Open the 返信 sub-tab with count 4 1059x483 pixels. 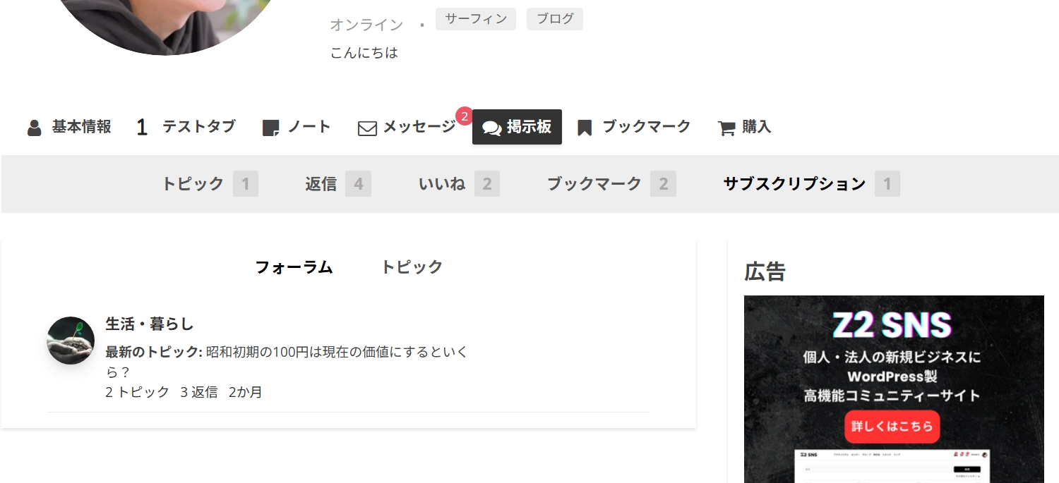pos(338,184)
